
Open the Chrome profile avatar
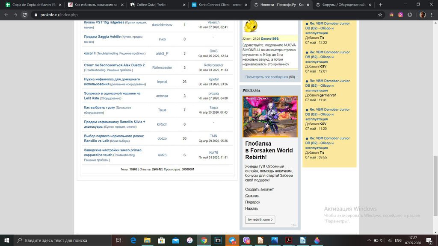coord(422,15)
